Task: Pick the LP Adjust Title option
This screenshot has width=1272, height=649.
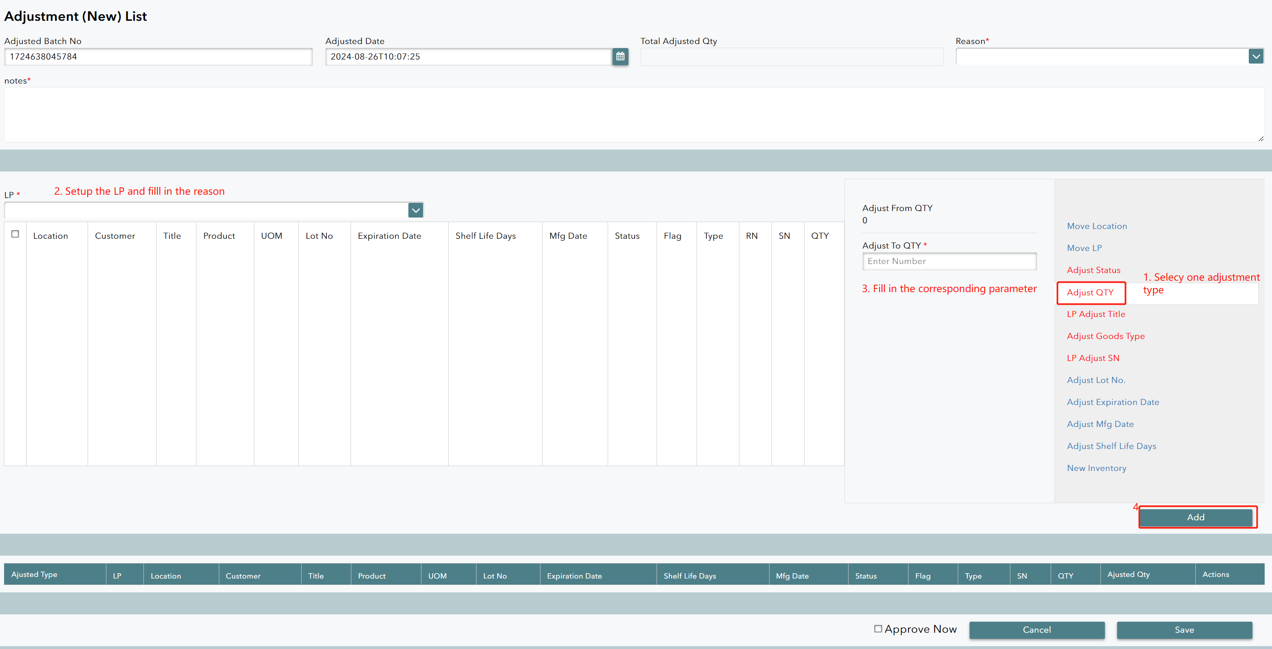Action: (1096, 314)
